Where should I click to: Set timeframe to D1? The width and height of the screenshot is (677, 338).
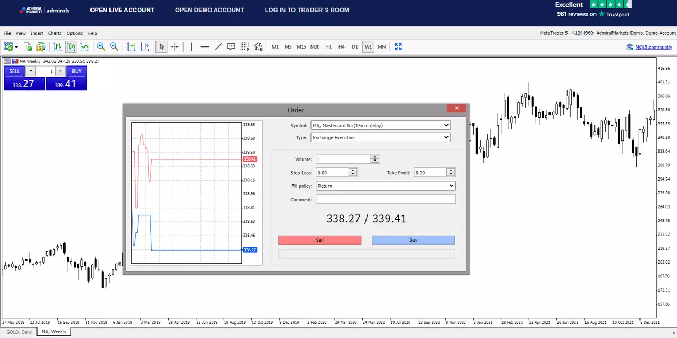(355, 47)
